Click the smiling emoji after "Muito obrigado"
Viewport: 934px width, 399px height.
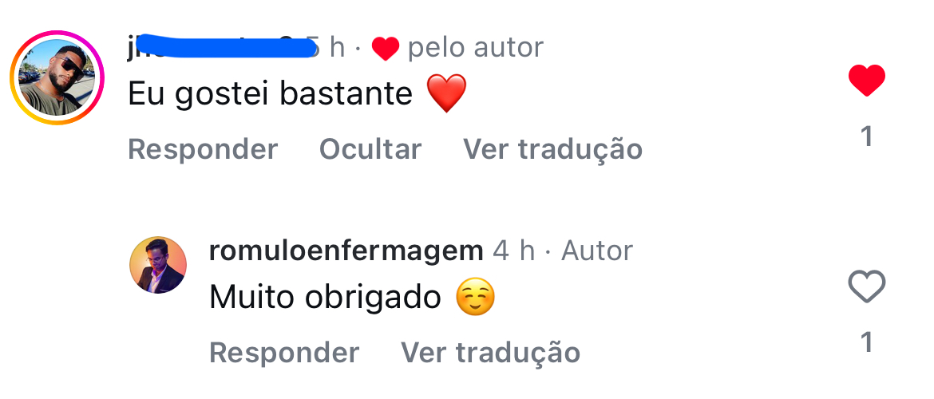[475, 297]
